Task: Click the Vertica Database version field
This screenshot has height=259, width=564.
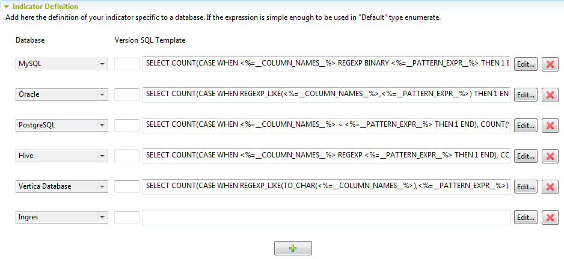Action: [126, 186]
